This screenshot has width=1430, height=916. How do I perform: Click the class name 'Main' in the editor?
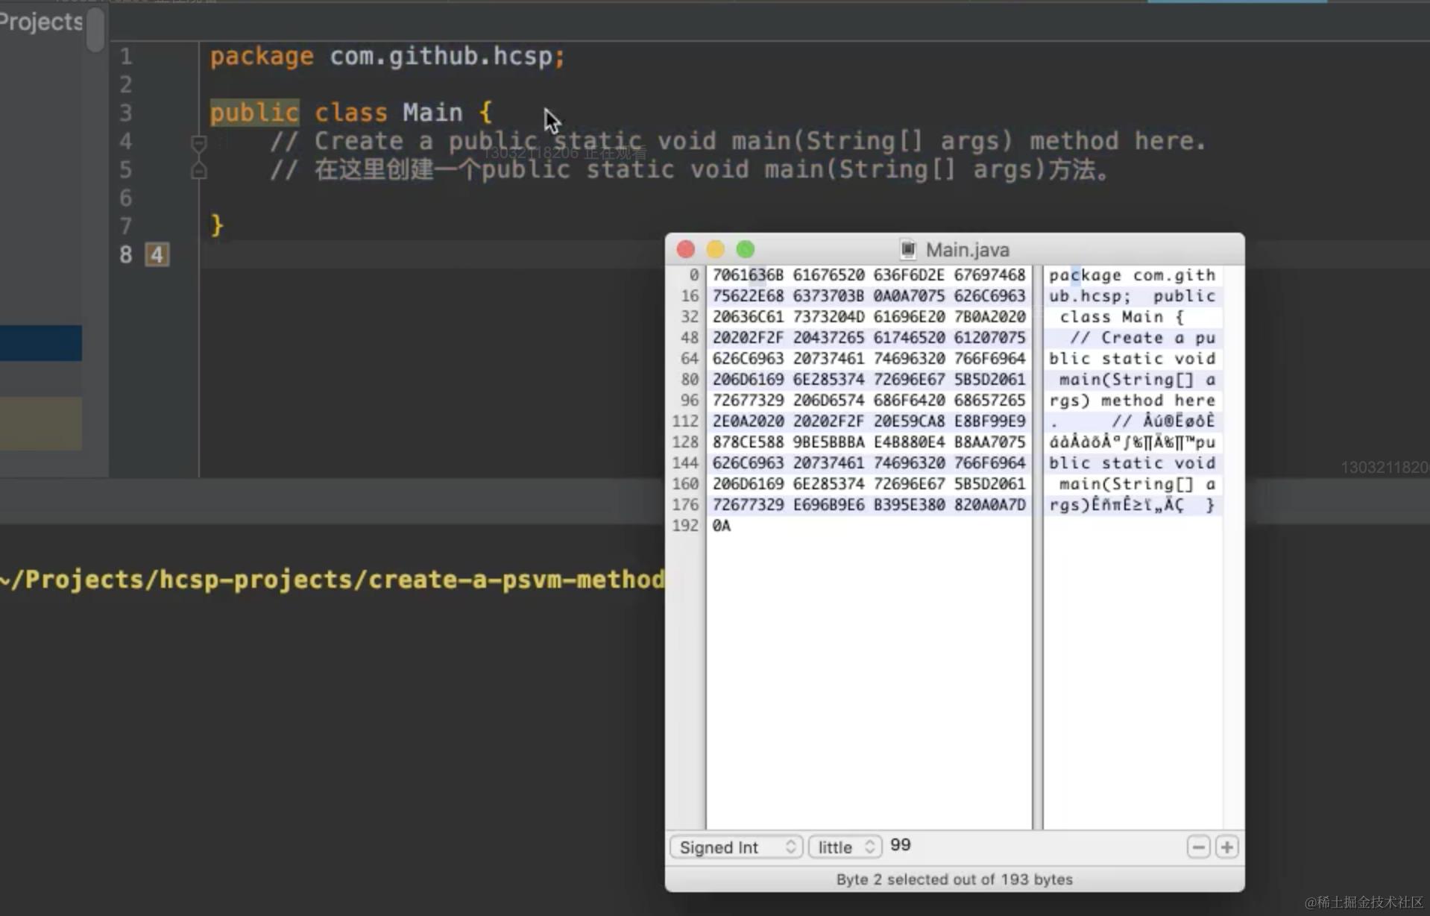432,113
